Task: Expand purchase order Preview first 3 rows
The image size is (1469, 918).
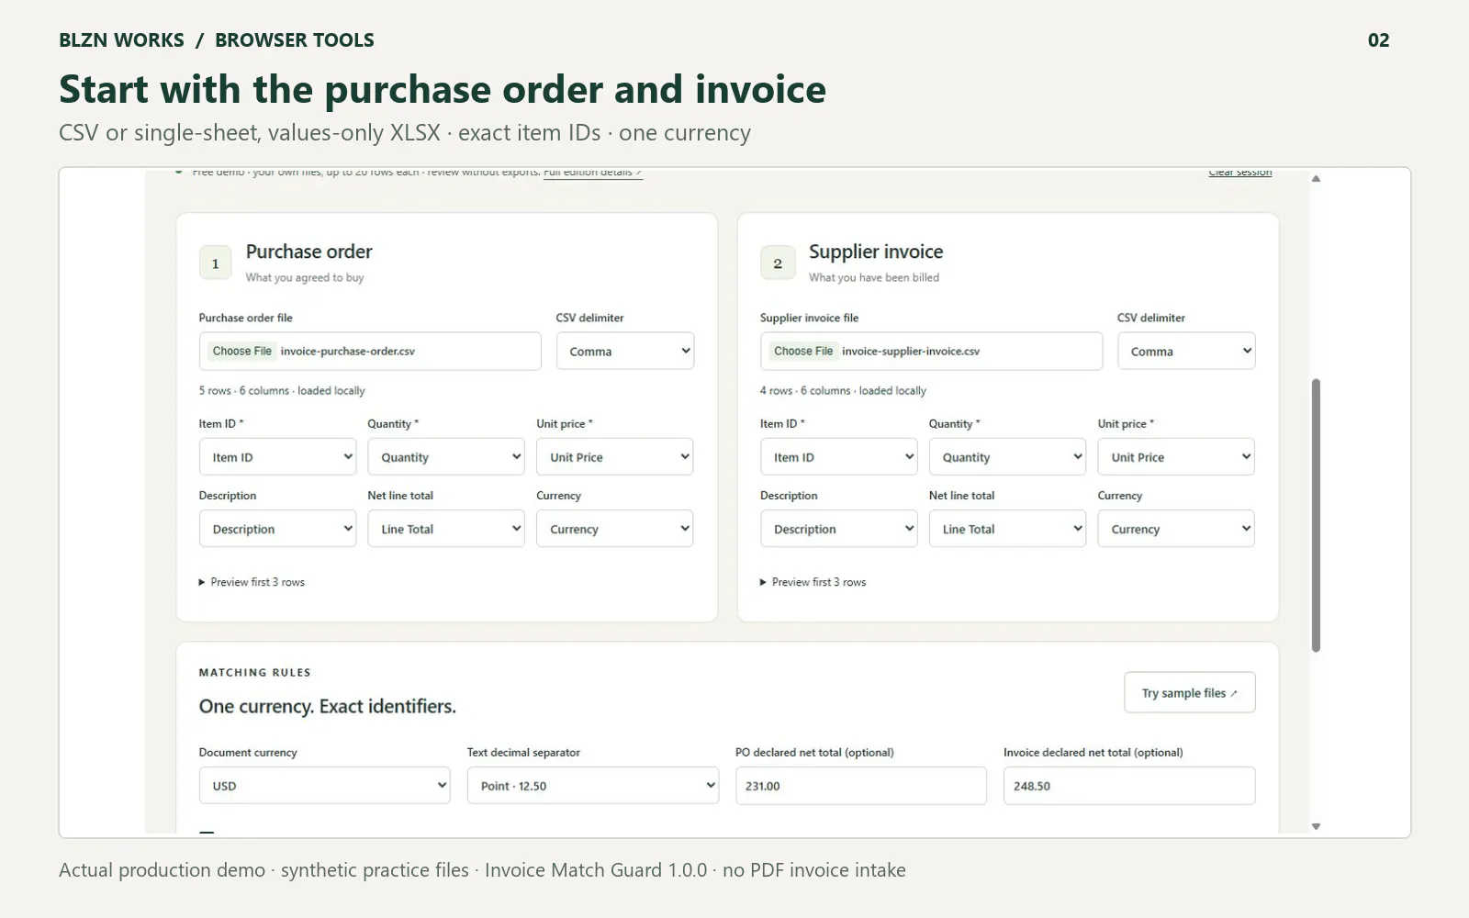Action: pyautogui.click(x=252, y=582)
